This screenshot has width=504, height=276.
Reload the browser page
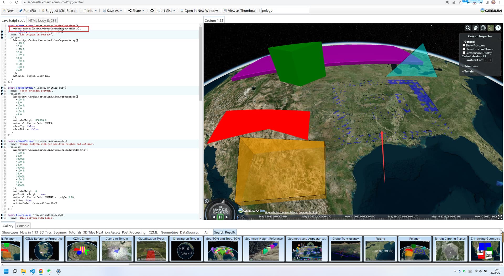pyautogui.click(x=17, y=2)
